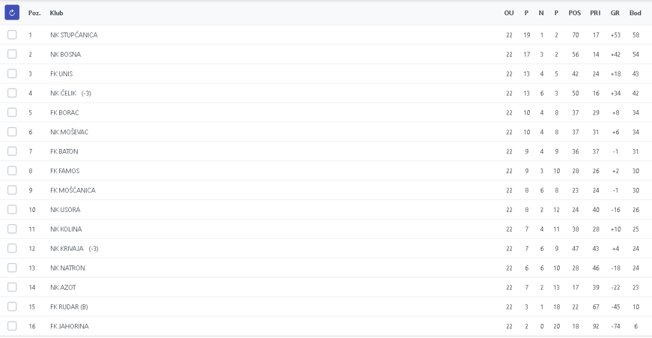
Task: Toggle the NK ČELIK checkbox
Action: tap(12, 93)
